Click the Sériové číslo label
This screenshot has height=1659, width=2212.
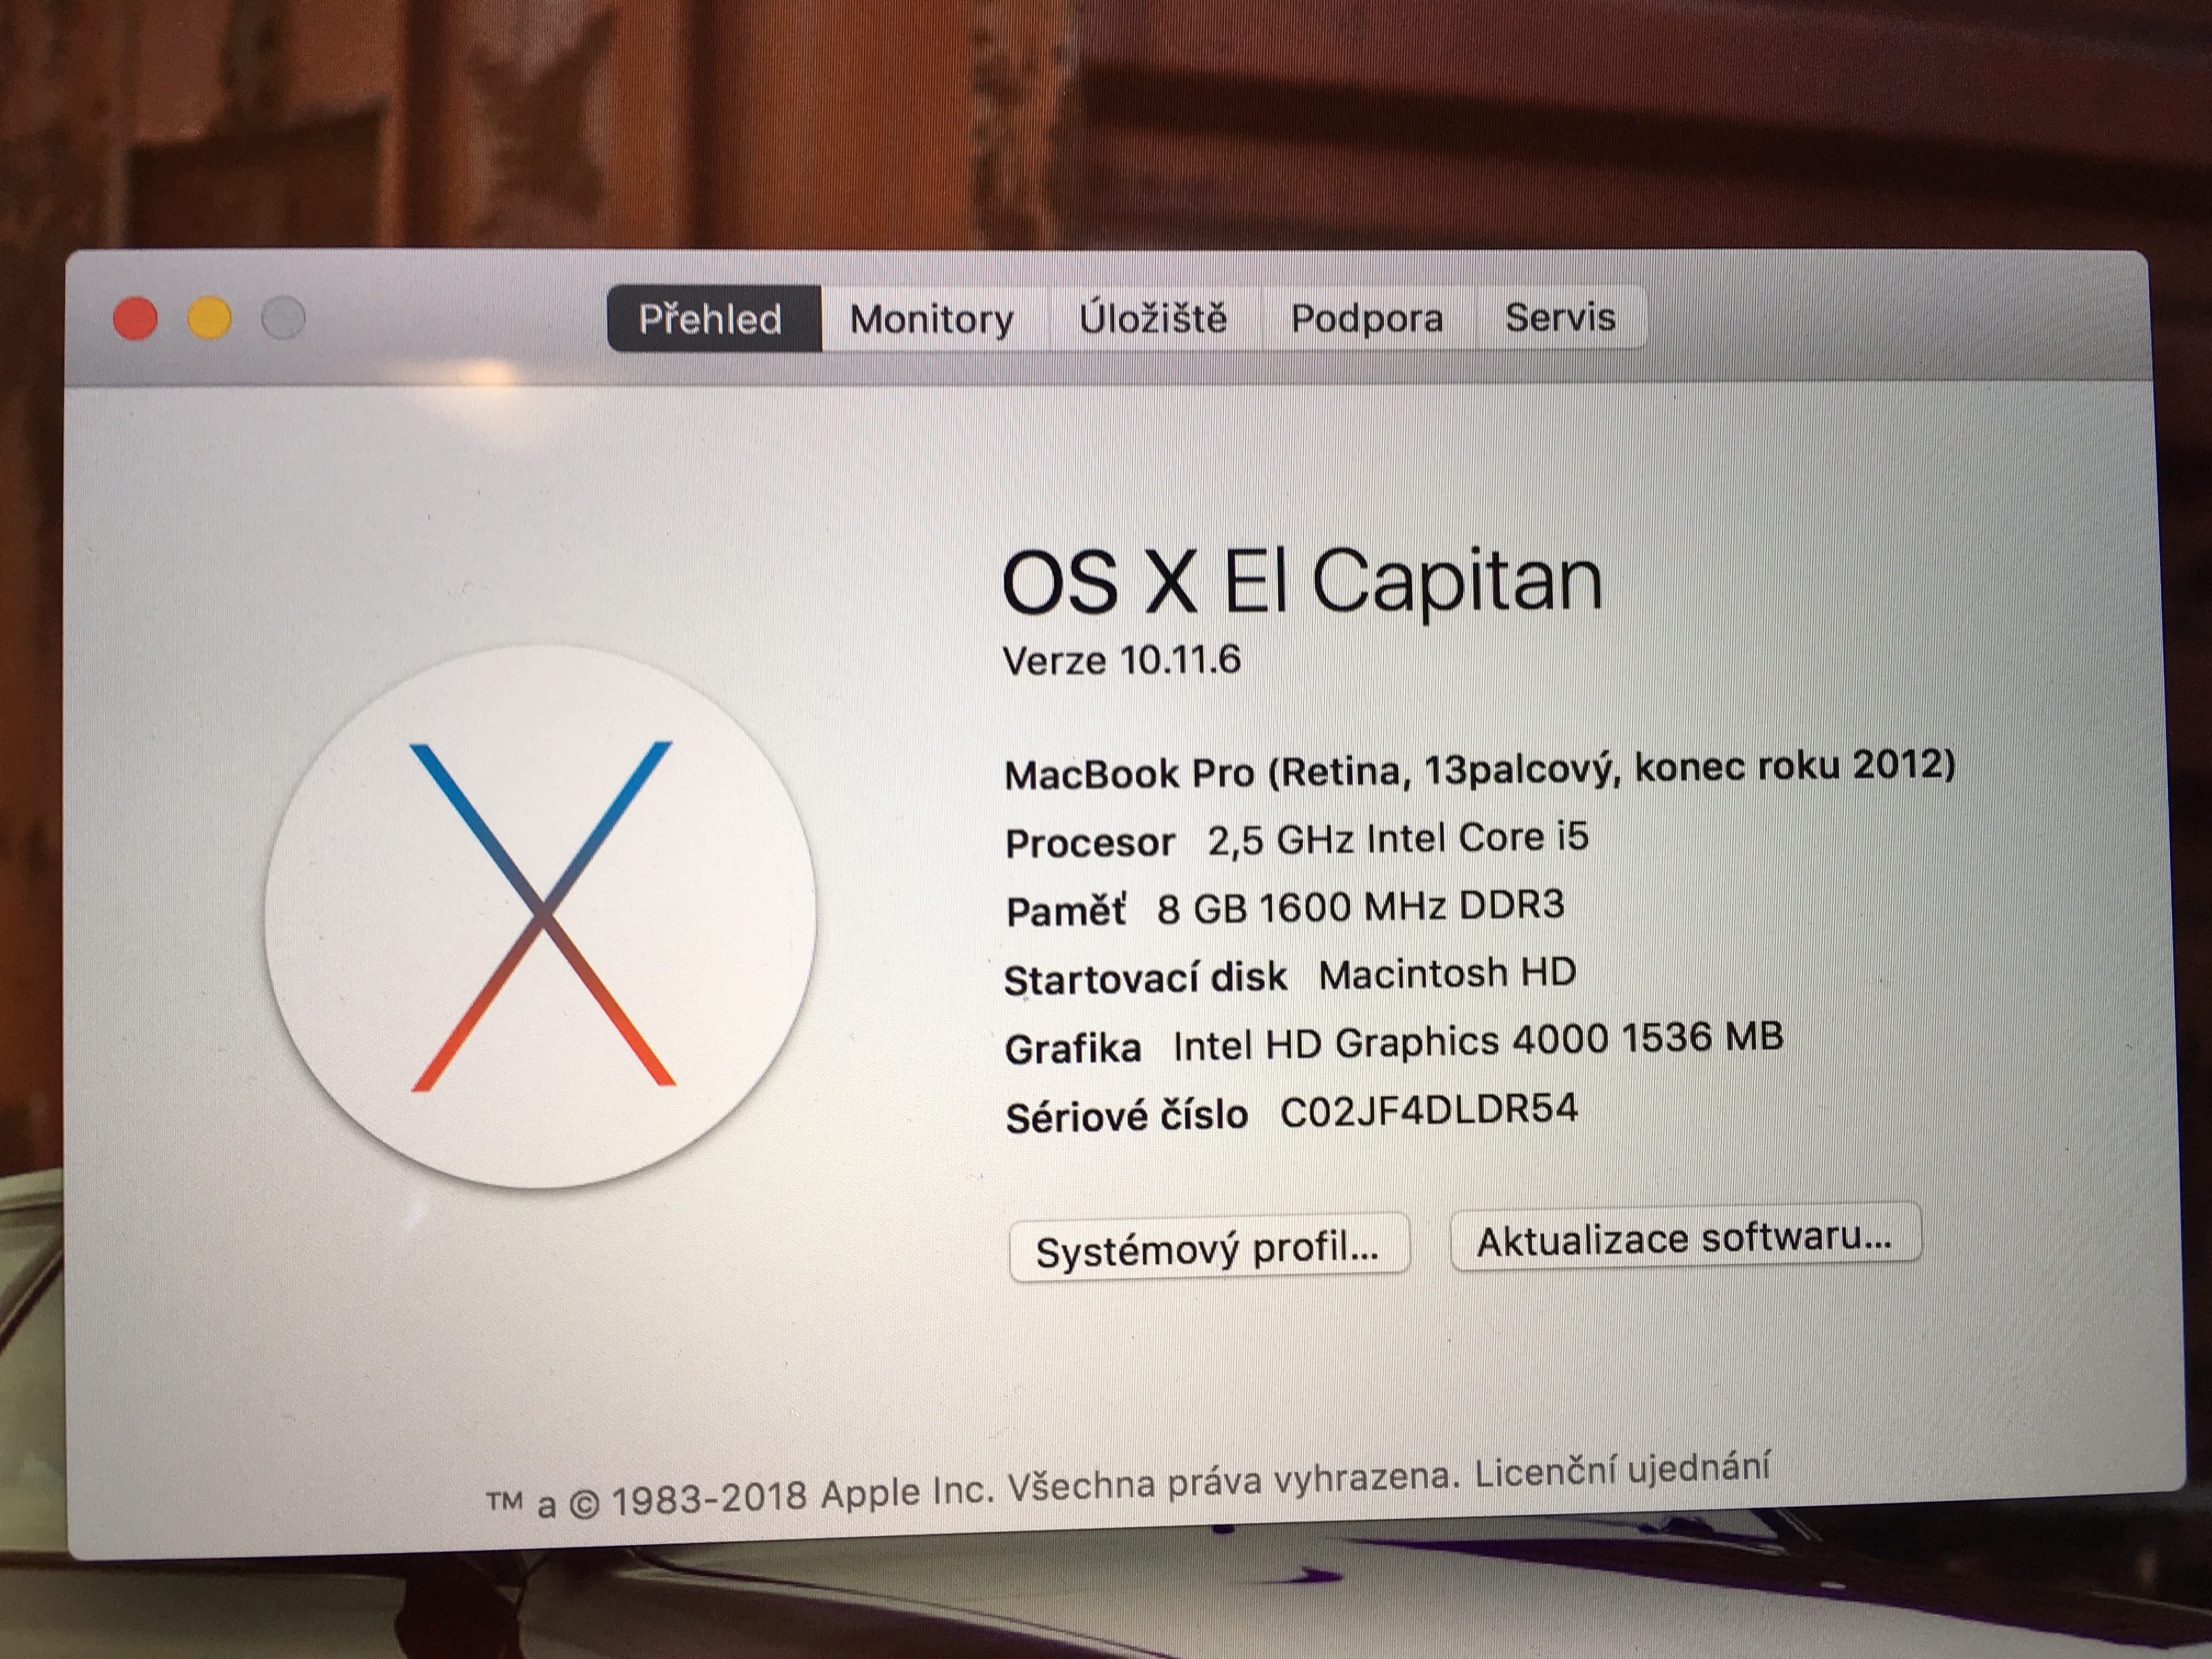point(1127,1116)
